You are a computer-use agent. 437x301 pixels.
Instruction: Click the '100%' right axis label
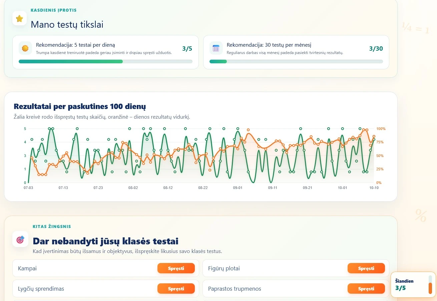pyautogui.click(x=381, y=129)
